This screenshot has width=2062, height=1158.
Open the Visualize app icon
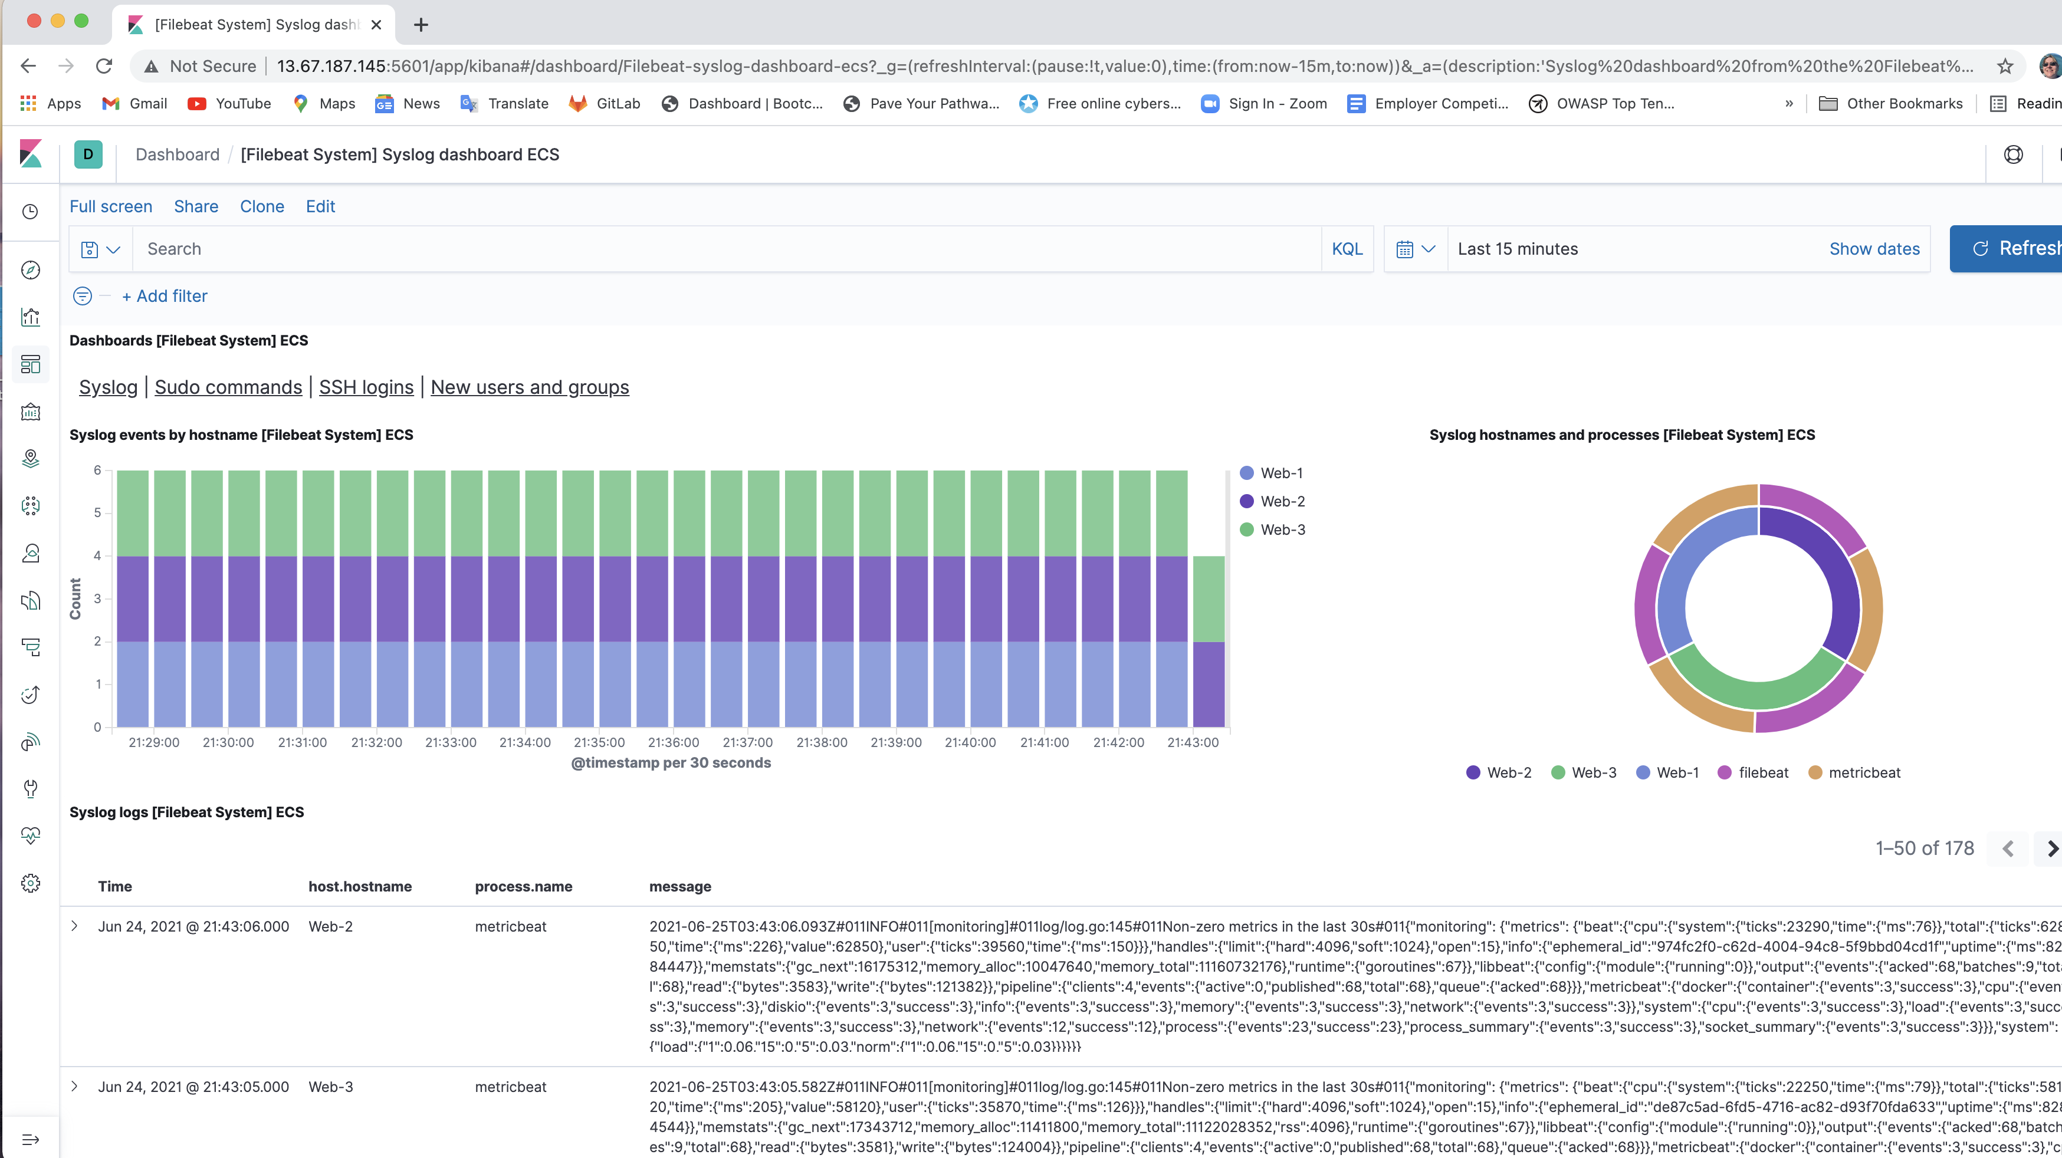pyautogui.click(x=29, y=317)
